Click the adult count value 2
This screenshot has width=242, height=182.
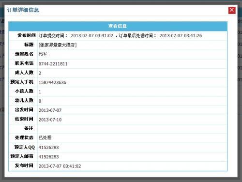(x=40, y=73)
